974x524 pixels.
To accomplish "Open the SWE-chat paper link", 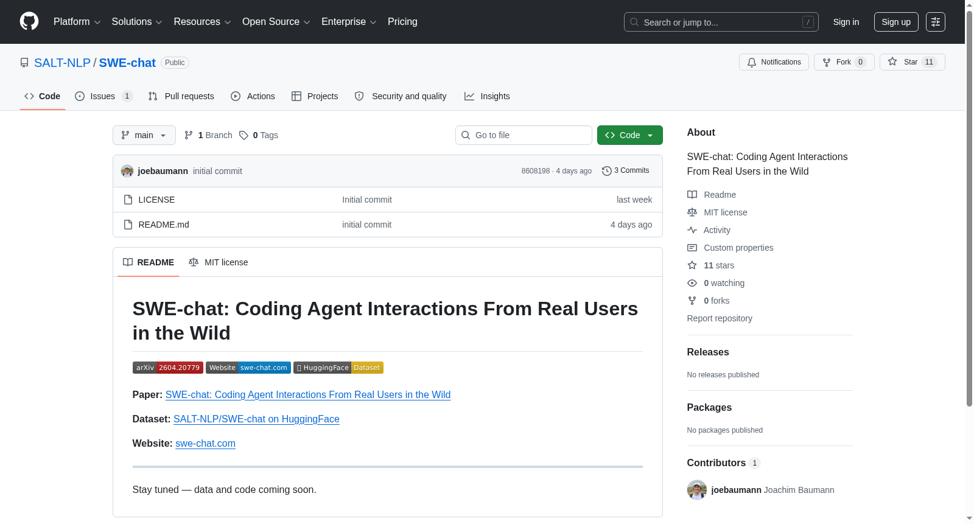I will 308,394.
